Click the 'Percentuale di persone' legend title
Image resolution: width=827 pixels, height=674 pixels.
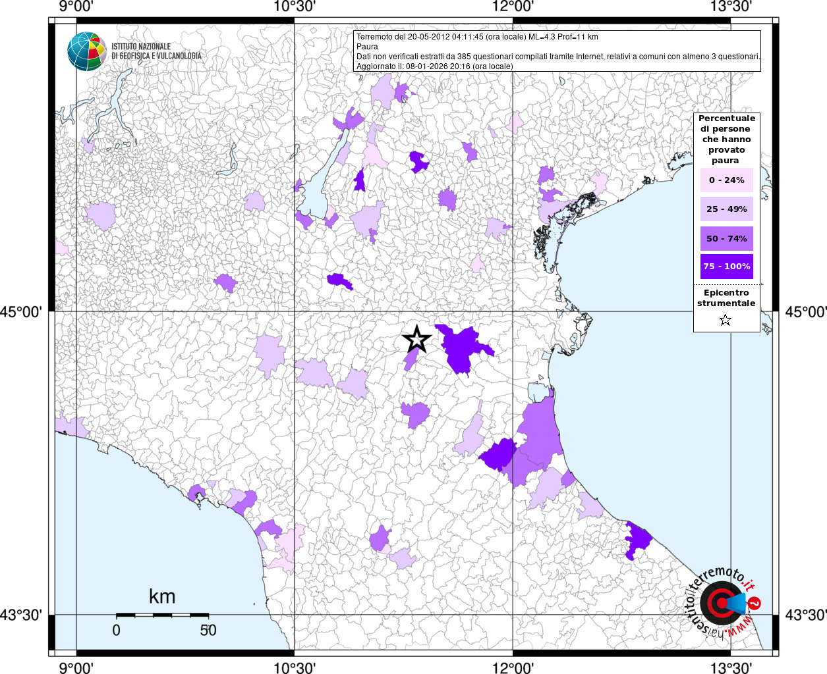point(726,140)
